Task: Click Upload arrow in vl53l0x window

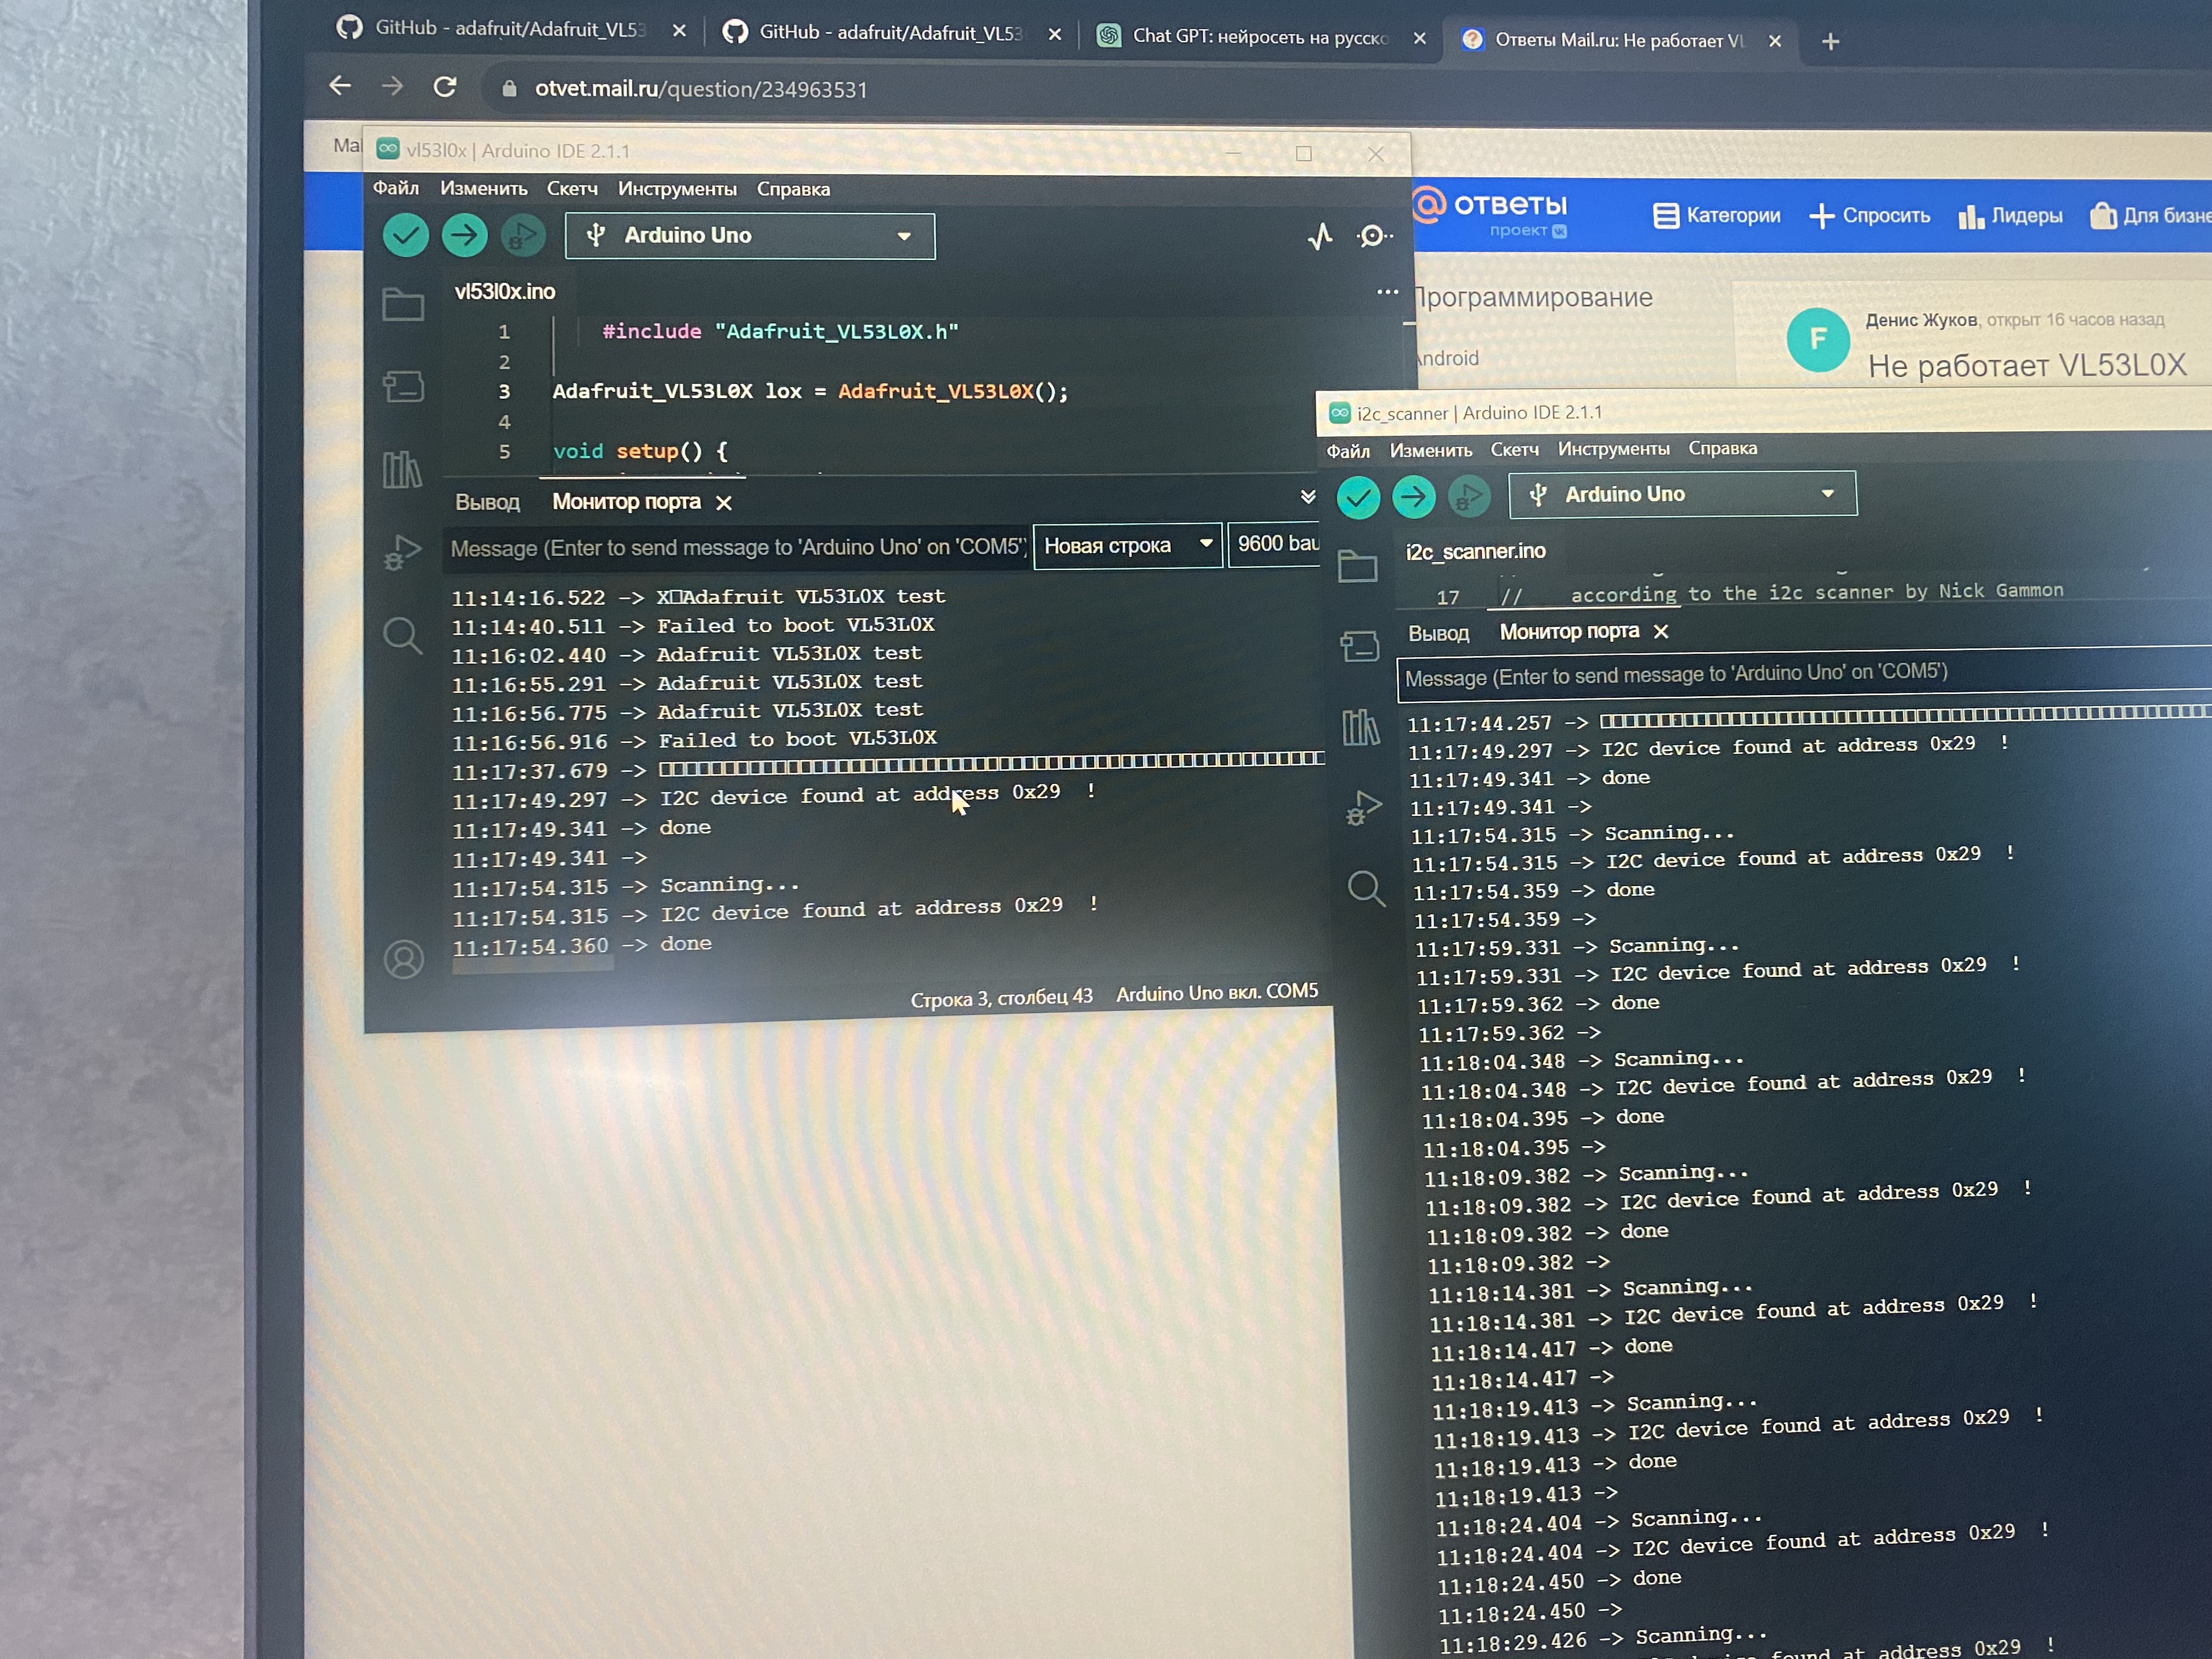Action: (x=464, y=236)
